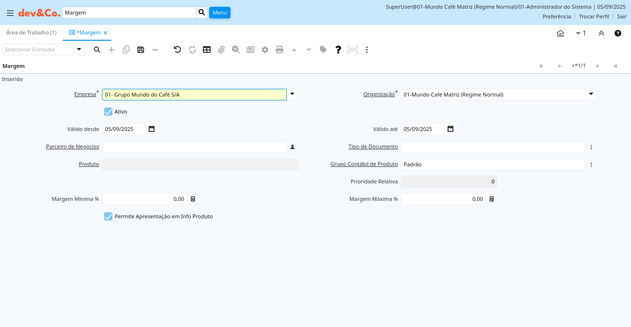Click the undo changes icon in toolbar
The width and height of the screenshot is (631, 327).
click(177, 49)
